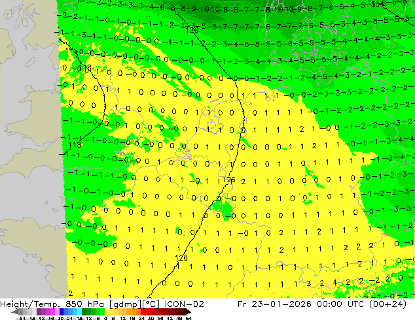Click the '128' contour label near bottom
Screen dimensions: 415x320
[x=181, y=257]
